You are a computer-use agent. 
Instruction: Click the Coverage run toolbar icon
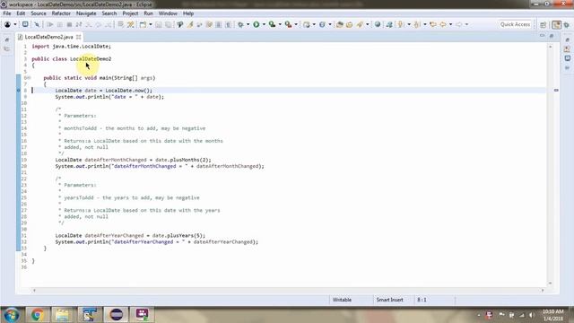[272, 24]
